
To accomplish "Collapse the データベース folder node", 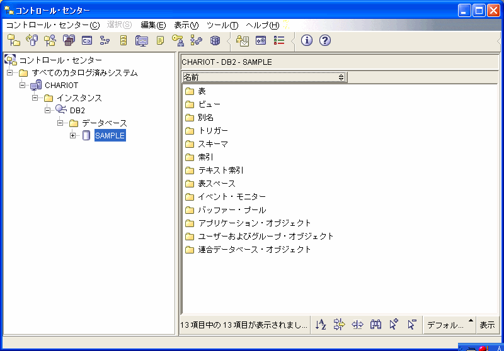I will click(x=60, y=123).
